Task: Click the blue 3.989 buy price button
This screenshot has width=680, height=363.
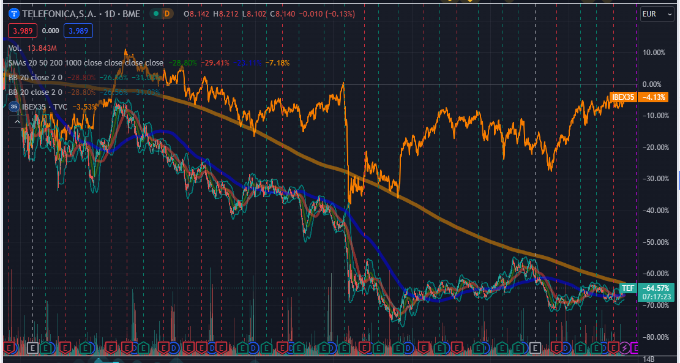Action: [x=78, y=31]
